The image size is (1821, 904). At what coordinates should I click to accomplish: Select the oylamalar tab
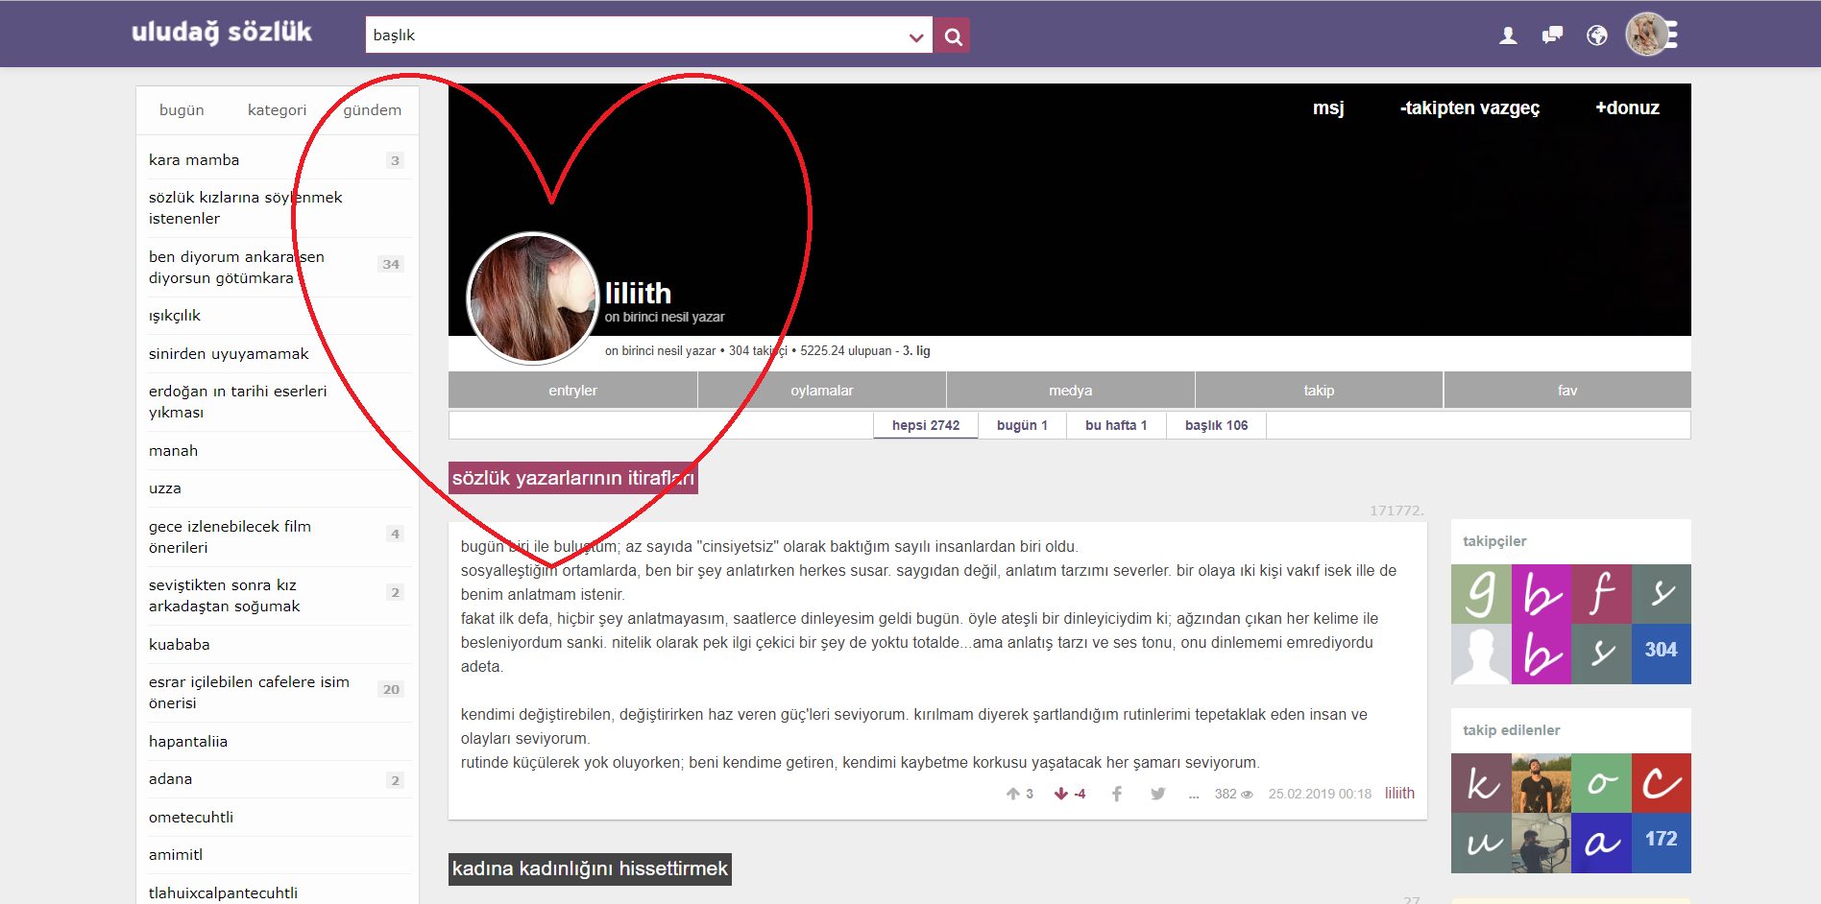[x=821, y=391]
